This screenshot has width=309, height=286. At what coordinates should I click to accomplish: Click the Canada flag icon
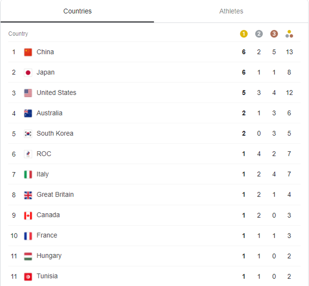pyautogui.click(x=28, y=215)
